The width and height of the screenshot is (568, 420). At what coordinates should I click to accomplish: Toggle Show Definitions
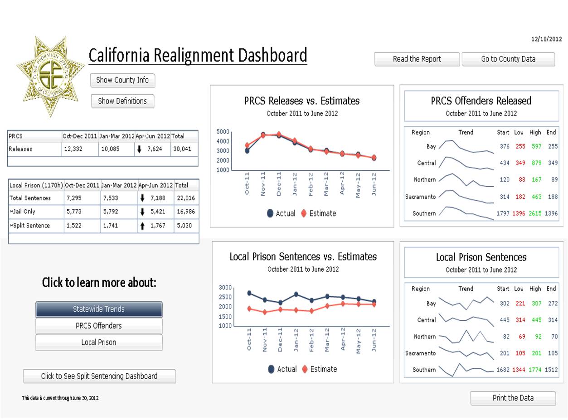122,101
